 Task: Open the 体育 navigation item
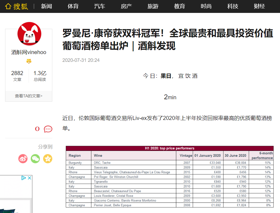pyautogui.click(x=73, y=6)
